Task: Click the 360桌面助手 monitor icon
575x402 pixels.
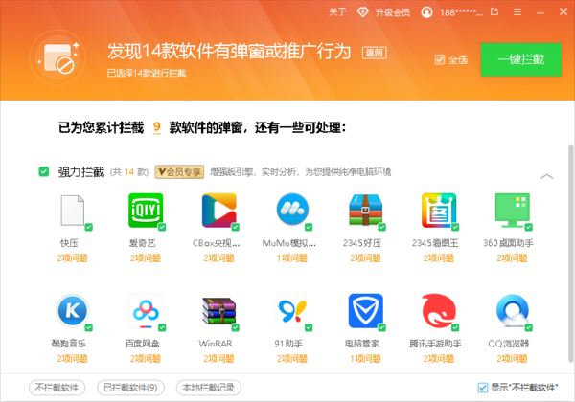Action: pyautogui.click(x=513, y=211)
